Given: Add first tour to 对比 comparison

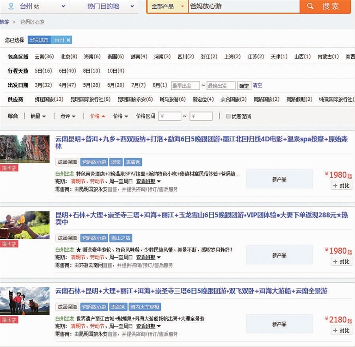Looking at the screenshot, I should pyautogui.click(x=341, y=186).
